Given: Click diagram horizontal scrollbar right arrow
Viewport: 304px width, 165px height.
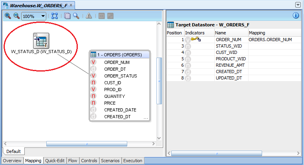Looking at the screenshot, I should [x=154, y=144].
